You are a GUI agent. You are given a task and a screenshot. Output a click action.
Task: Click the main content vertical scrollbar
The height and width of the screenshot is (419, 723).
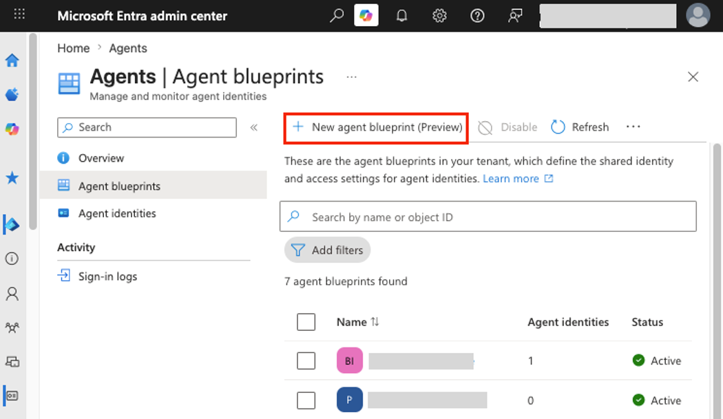(717, 281)
